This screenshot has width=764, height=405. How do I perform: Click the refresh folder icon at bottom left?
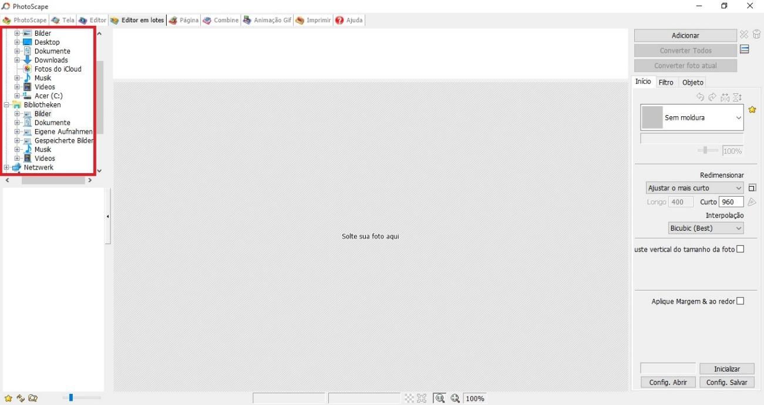21,398
